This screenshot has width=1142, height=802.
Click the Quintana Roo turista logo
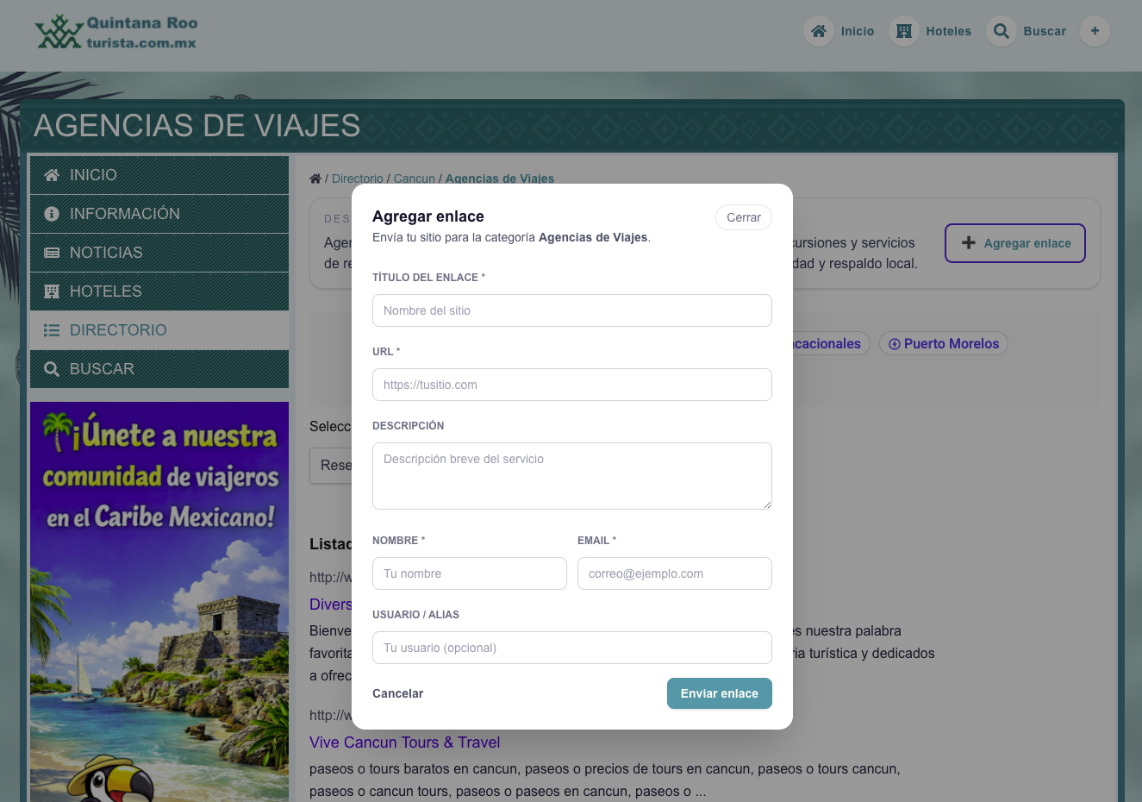pos(116,32)
